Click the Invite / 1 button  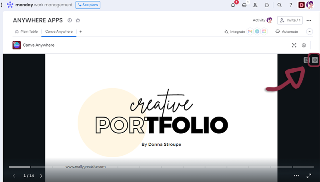289,20
